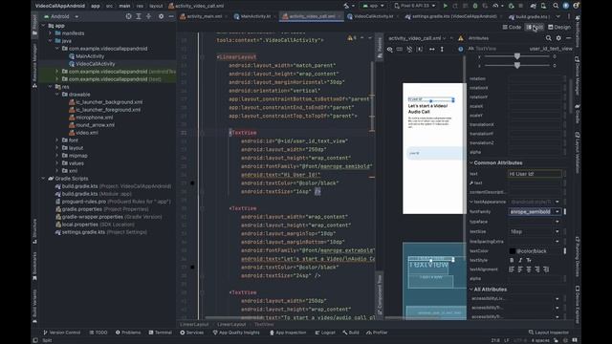612x344 pixels.
Task: Collapse All Attributes section
Action: [x=471, y=290]
